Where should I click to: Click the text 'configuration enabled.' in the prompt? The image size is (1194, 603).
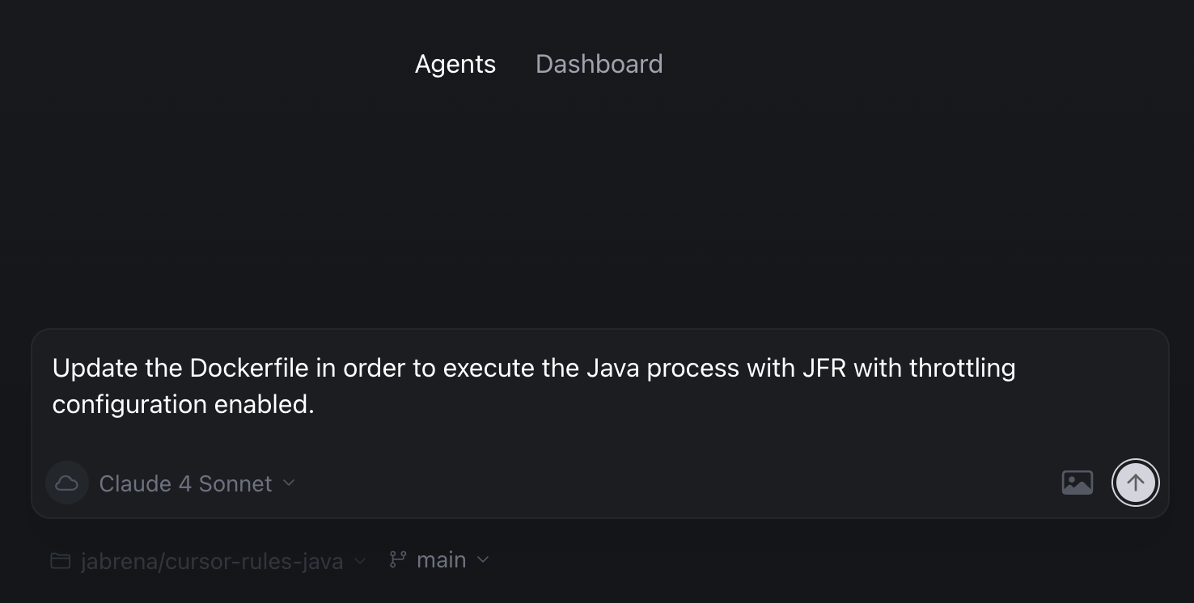coord(183,404)
